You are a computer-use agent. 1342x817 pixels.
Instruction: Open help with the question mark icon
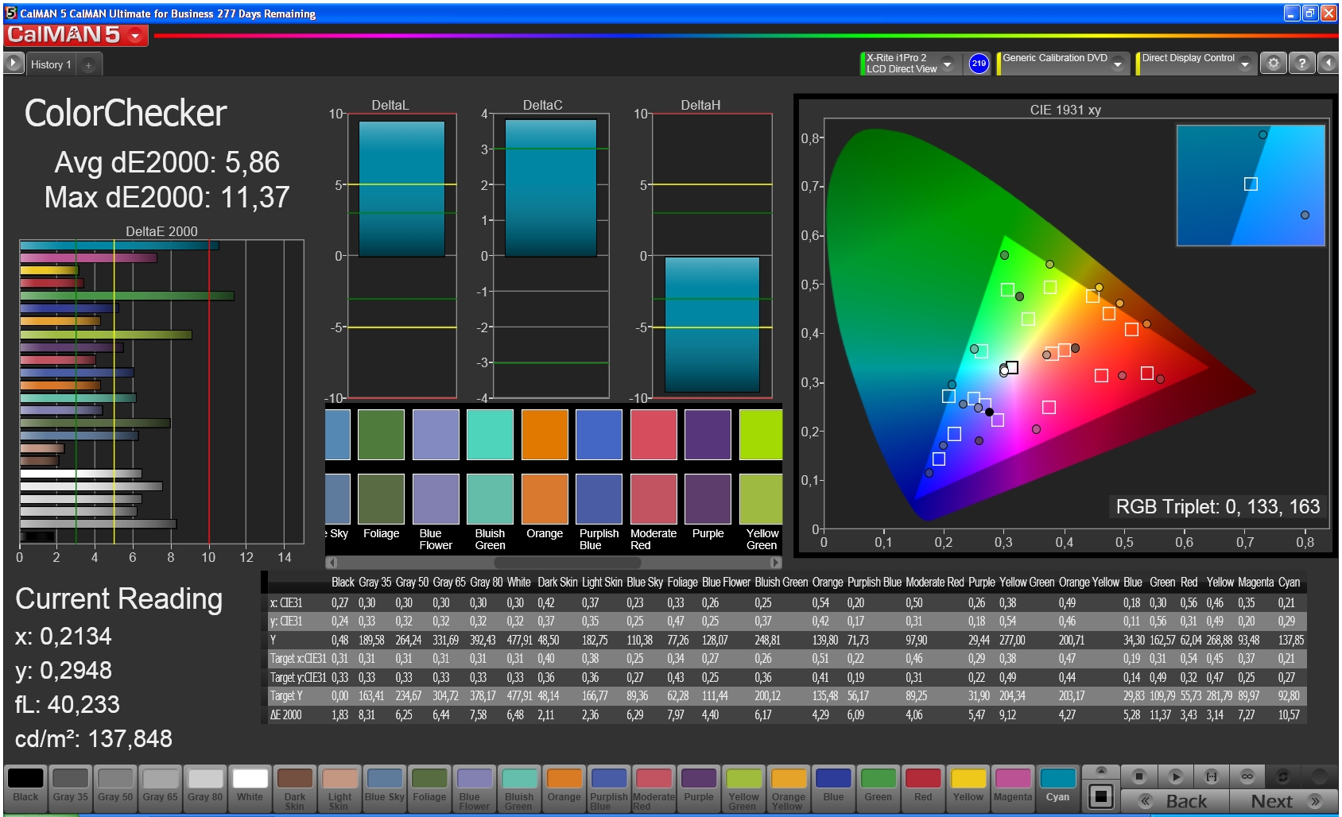pyautogui.click(x=1301, y=64)
